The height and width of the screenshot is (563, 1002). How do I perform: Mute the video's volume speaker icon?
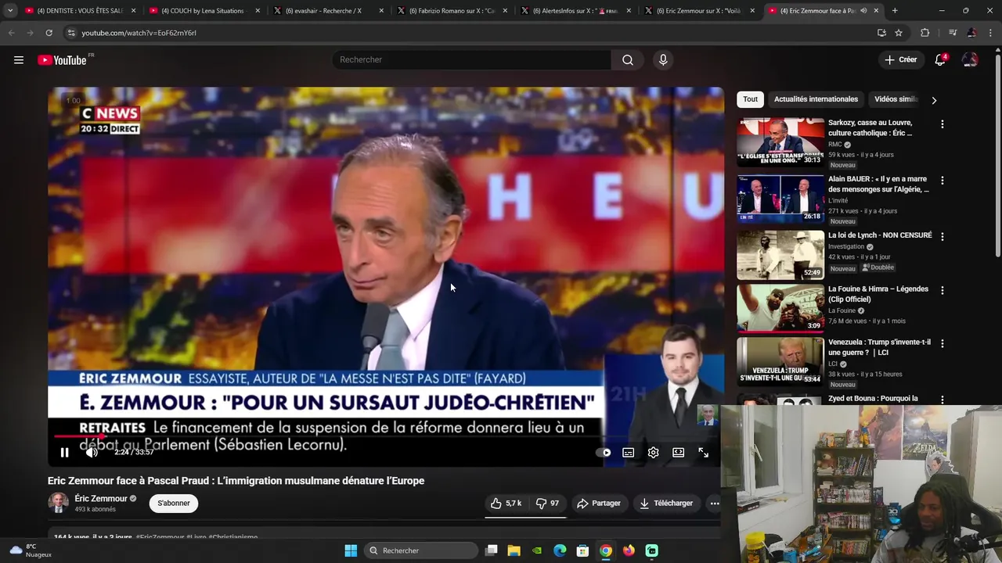click(92, 452)
